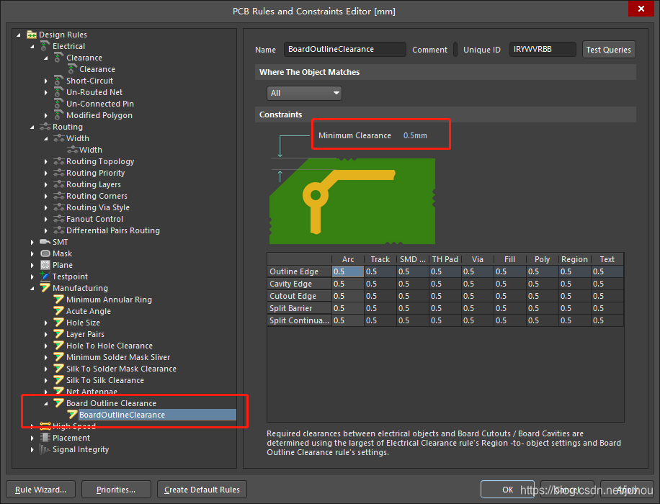Click the Placement category icon
This screenshot has height=504, width=660.
coord(45,438)
